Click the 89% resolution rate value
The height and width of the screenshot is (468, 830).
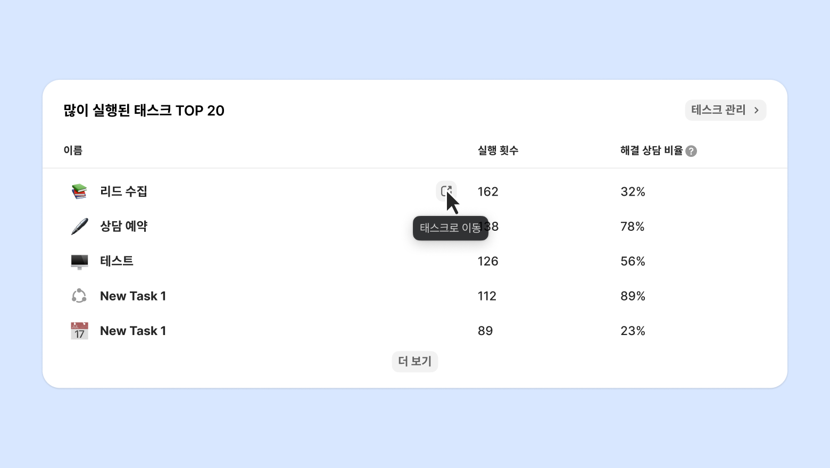(633, 296)
